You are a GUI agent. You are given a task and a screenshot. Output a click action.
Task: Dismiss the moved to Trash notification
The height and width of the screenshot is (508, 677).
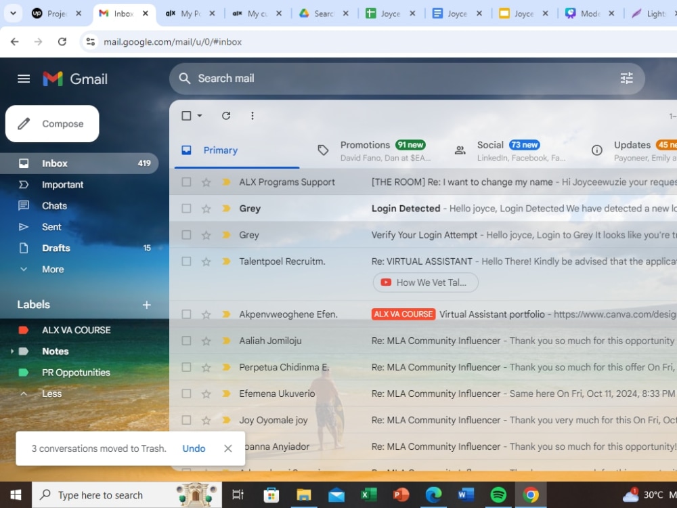tap(228, 449)
